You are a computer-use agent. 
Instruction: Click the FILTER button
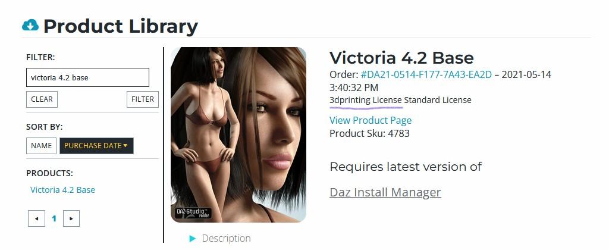143,99
